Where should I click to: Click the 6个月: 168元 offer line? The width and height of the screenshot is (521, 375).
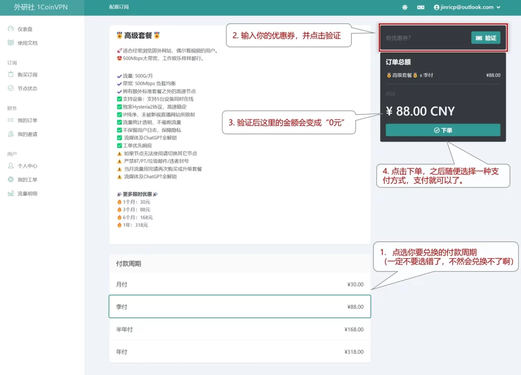click(x=135, y=217)
